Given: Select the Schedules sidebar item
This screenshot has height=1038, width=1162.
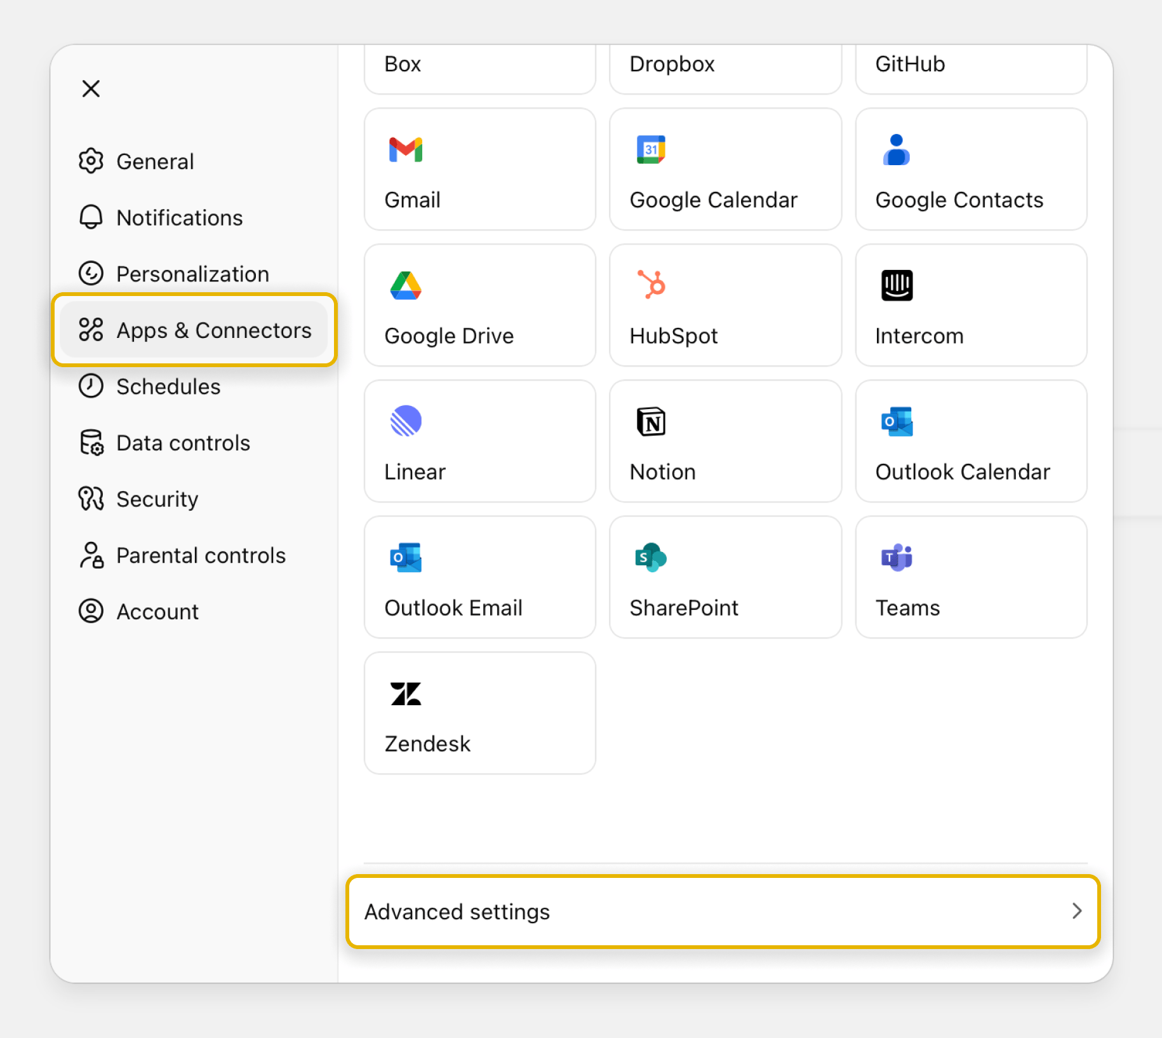Looking at the screenshot, I should (168, 386).
